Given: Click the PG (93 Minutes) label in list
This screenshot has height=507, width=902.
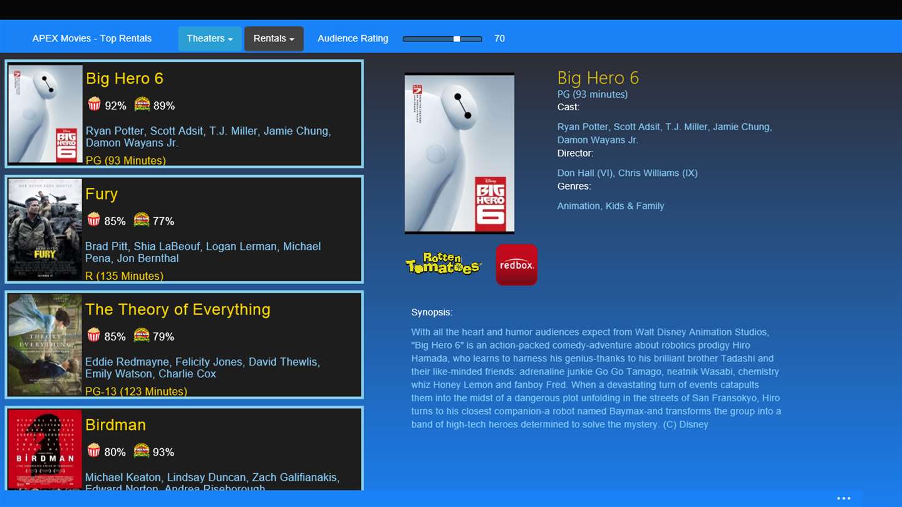Looking at the screenshot, I should click(x=126, y=160).
